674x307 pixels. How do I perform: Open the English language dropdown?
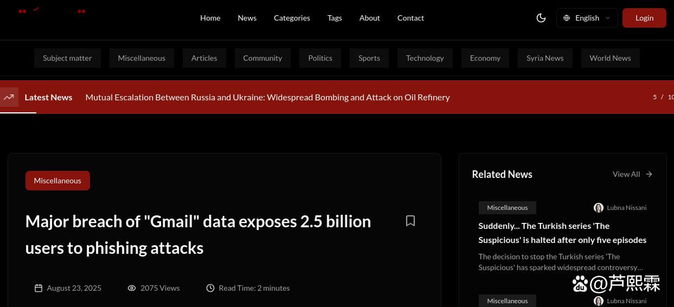tap(587, 18)
